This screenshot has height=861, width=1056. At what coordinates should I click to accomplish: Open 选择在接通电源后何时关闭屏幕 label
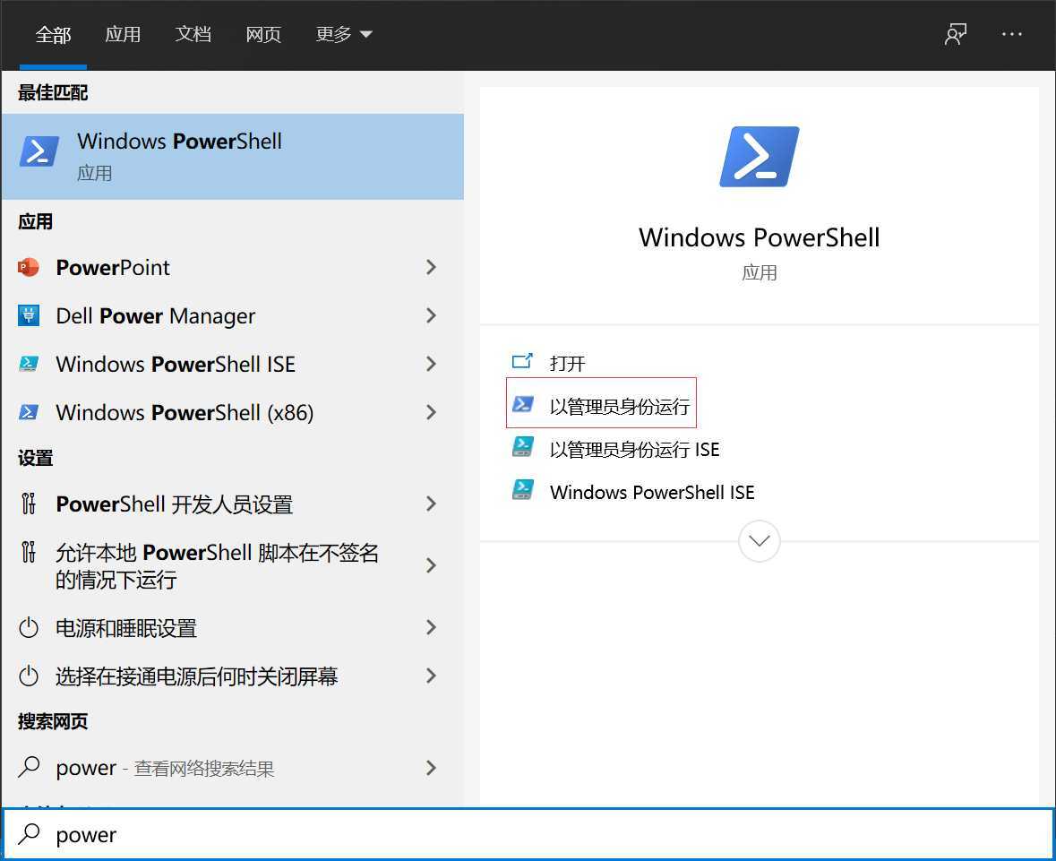coord(197,676)
